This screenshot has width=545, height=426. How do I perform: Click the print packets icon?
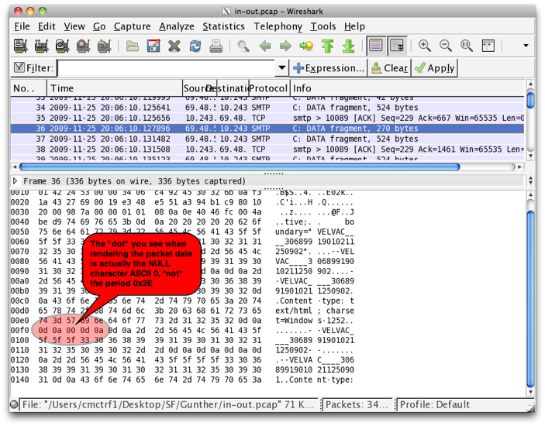coord(216,46)
